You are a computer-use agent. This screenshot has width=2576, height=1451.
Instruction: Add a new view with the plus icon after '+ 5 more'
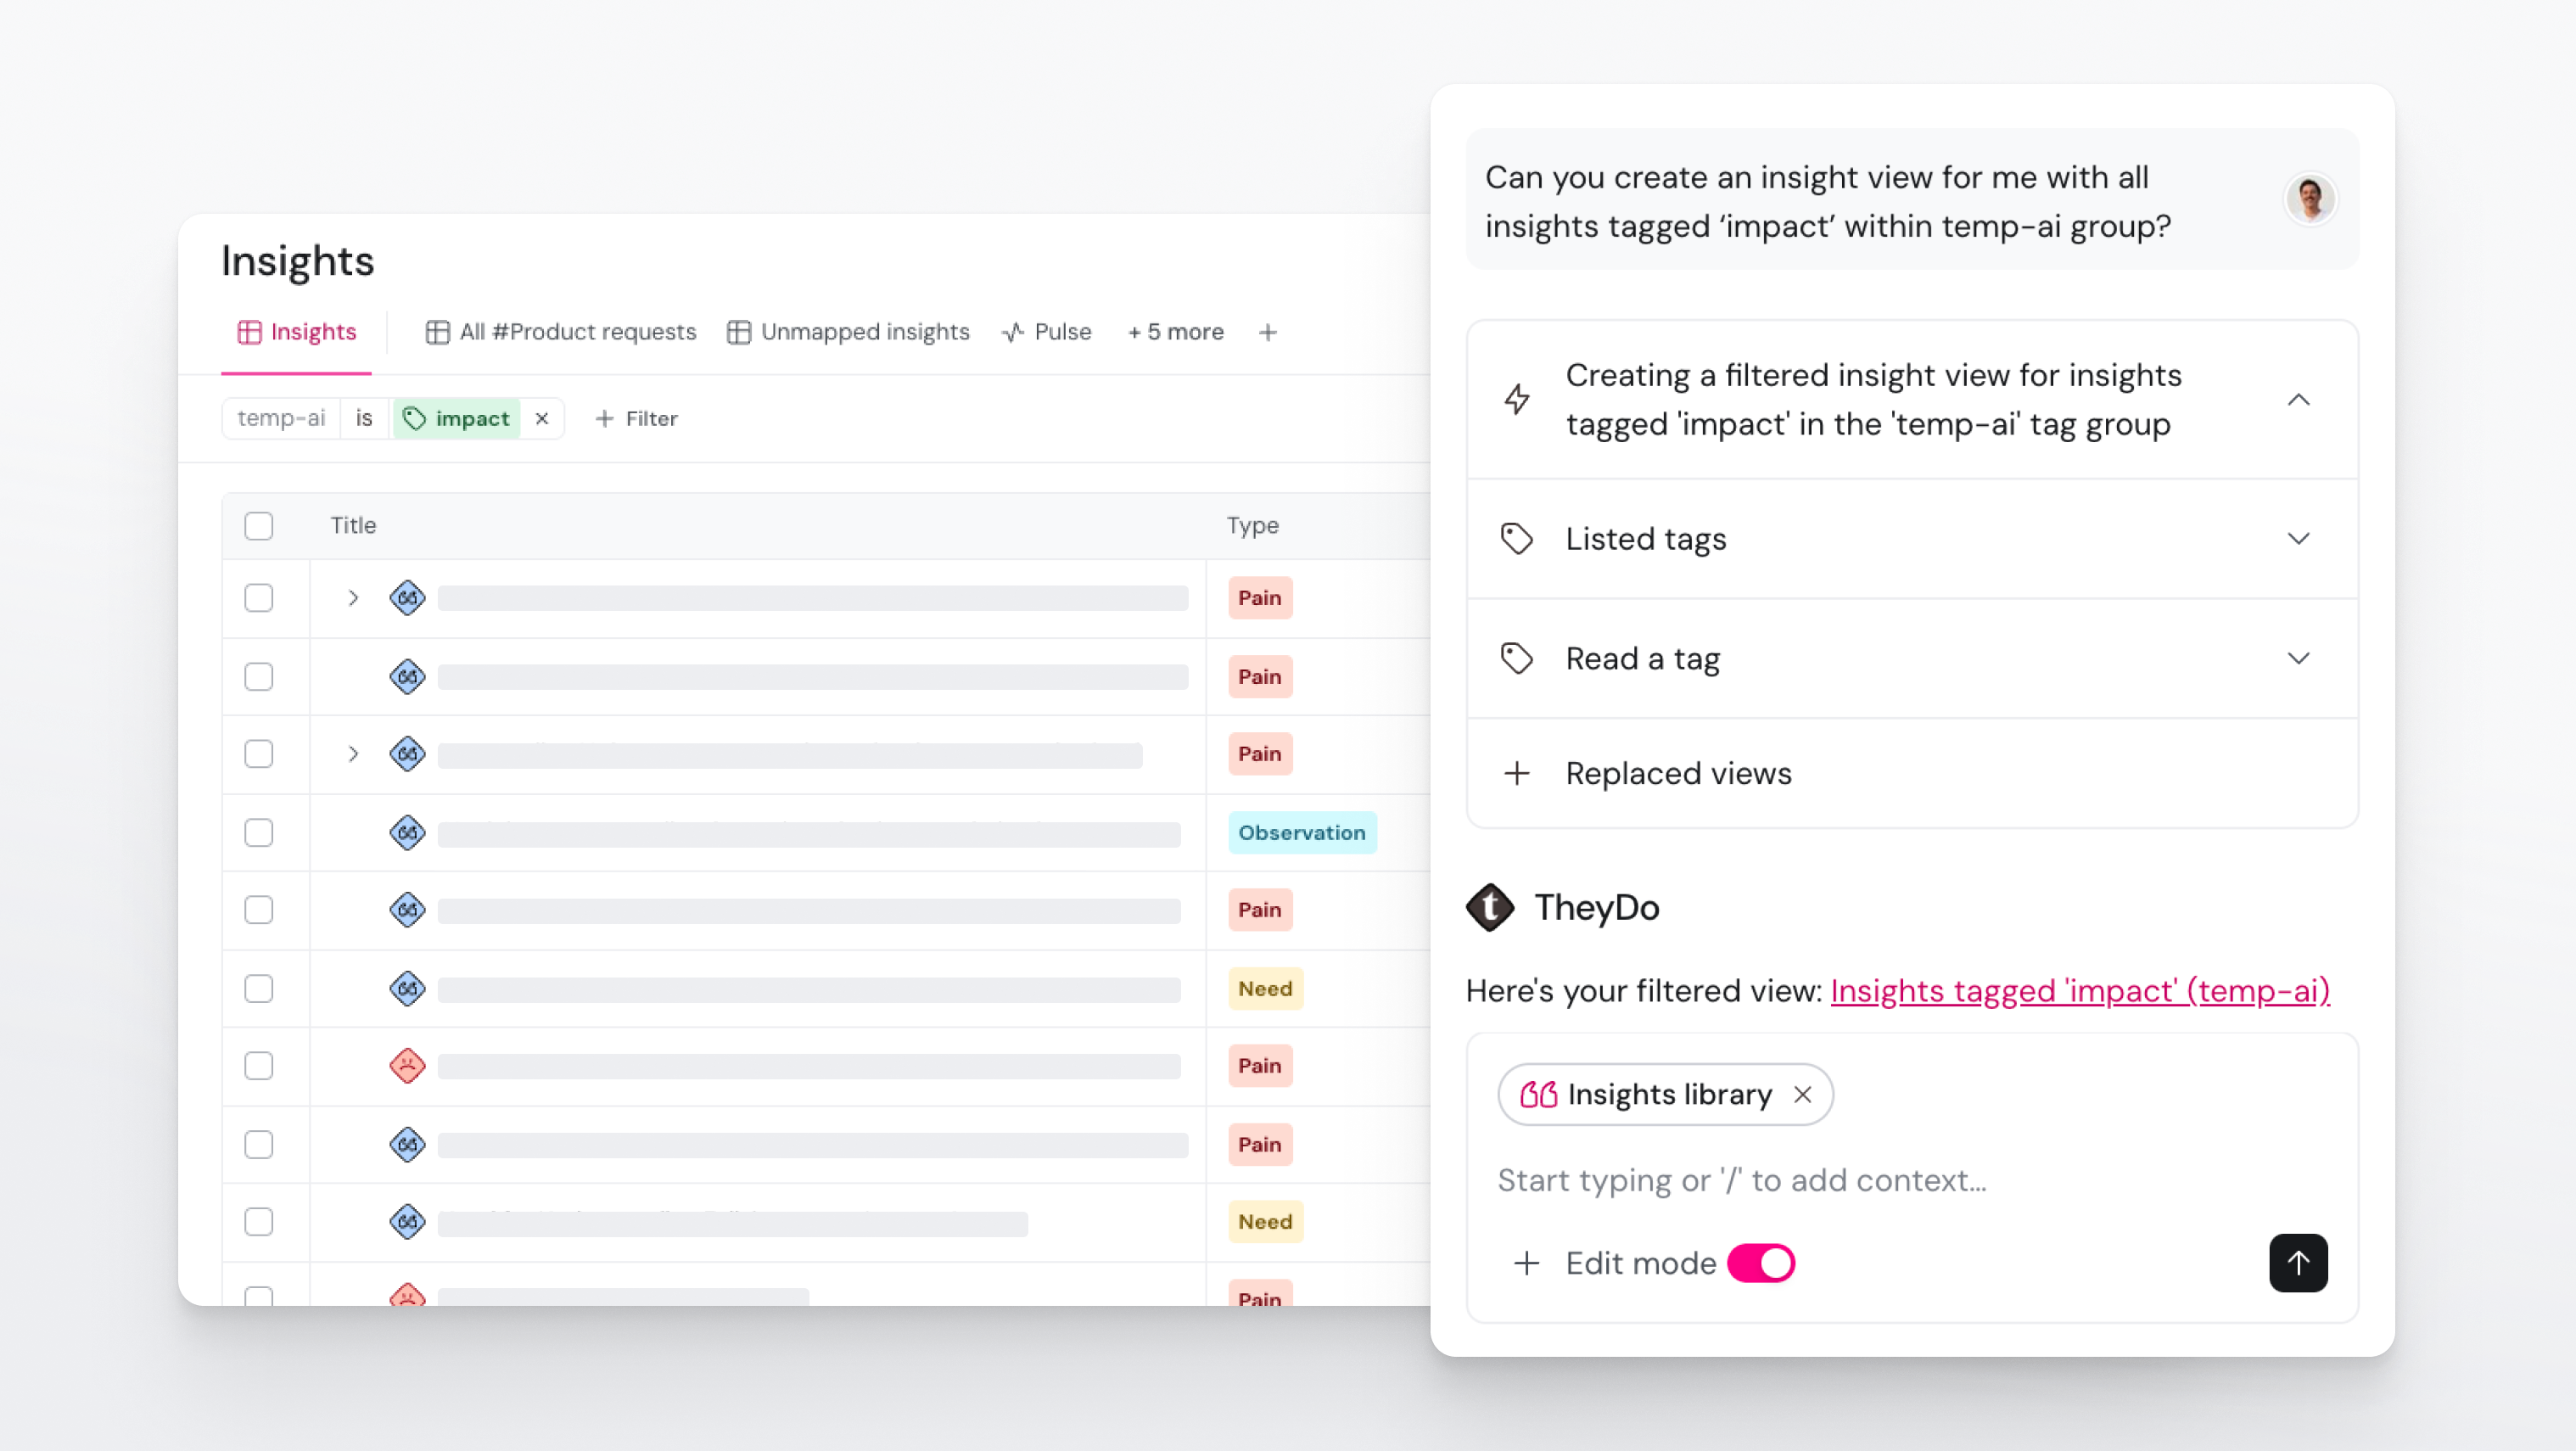point(1268,333)
